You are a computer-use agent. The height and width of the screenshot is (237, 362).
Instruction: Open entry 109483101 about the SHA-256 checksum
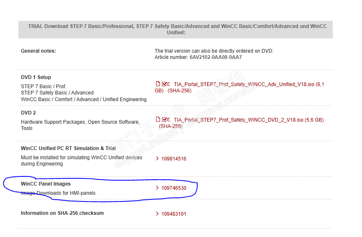tap(174, 214)
